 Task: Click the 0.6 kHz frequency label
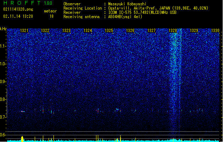coord(3,135)
